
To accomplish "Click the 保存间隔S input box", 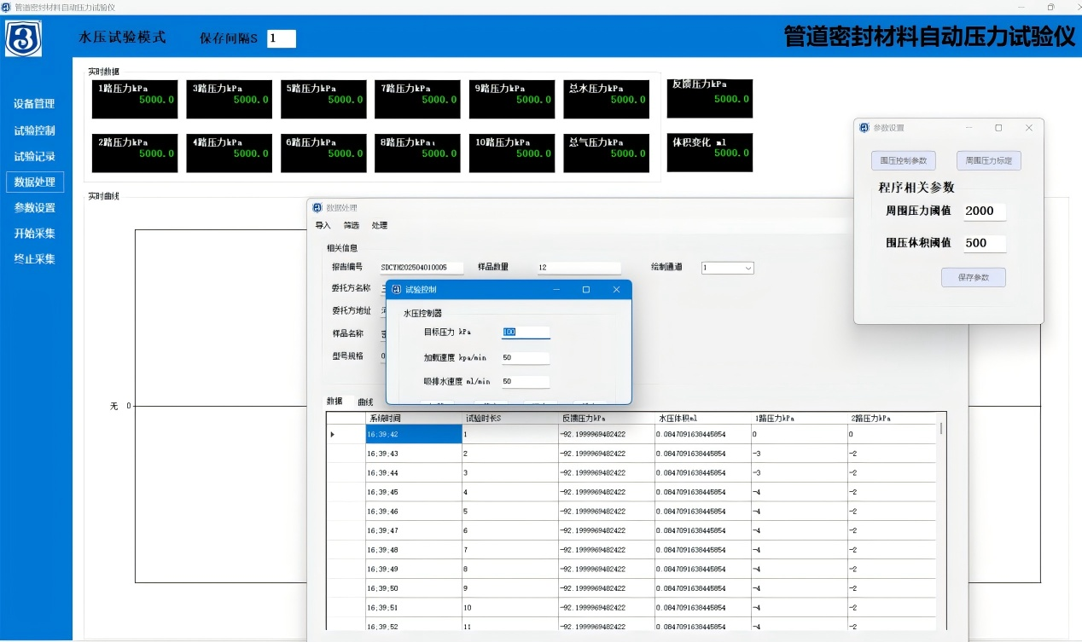I will (x=281, y=38).
